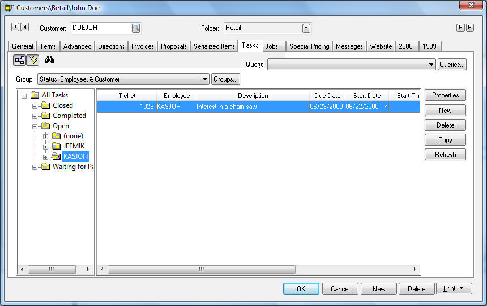Expand the Closed tasks tree node

click(x=35, y=106)
